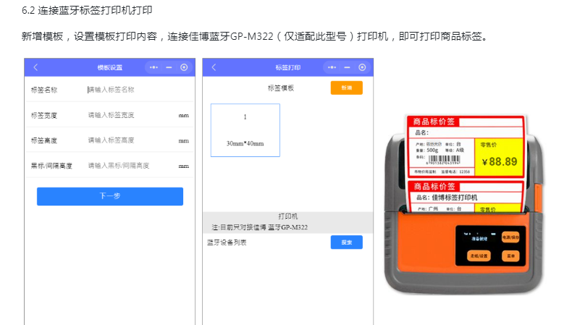
Task: Click the 标签宽度 field label
Action: 44,115
